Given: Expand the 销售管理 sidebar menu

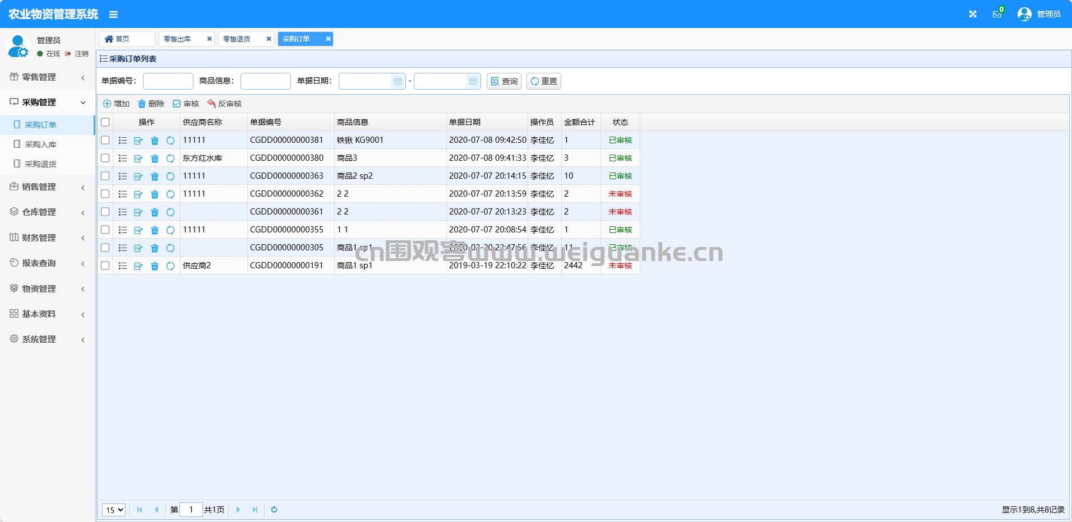Looking at the screenshot, I should coord(48,187).
